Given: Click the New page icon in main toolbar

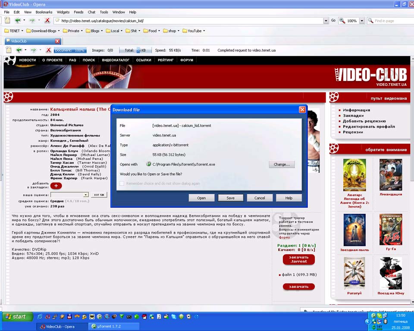Looking at the screenshot, I should coord(7,20).
